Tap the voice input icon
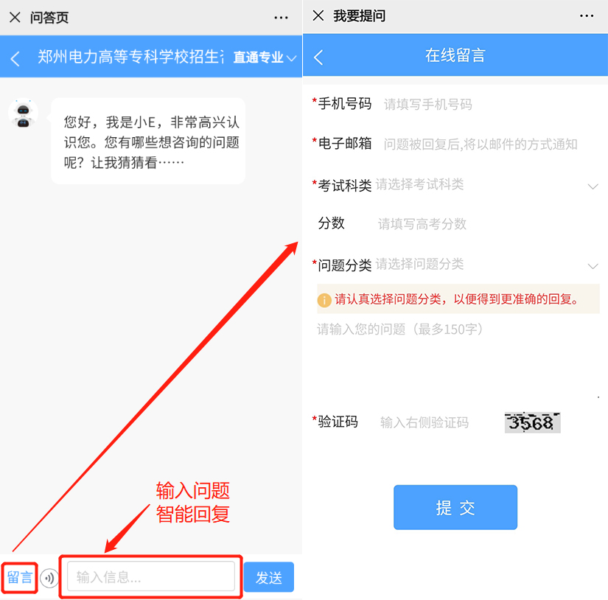The height and width of the screenshot is (600, 608). [x=49, y=578]
